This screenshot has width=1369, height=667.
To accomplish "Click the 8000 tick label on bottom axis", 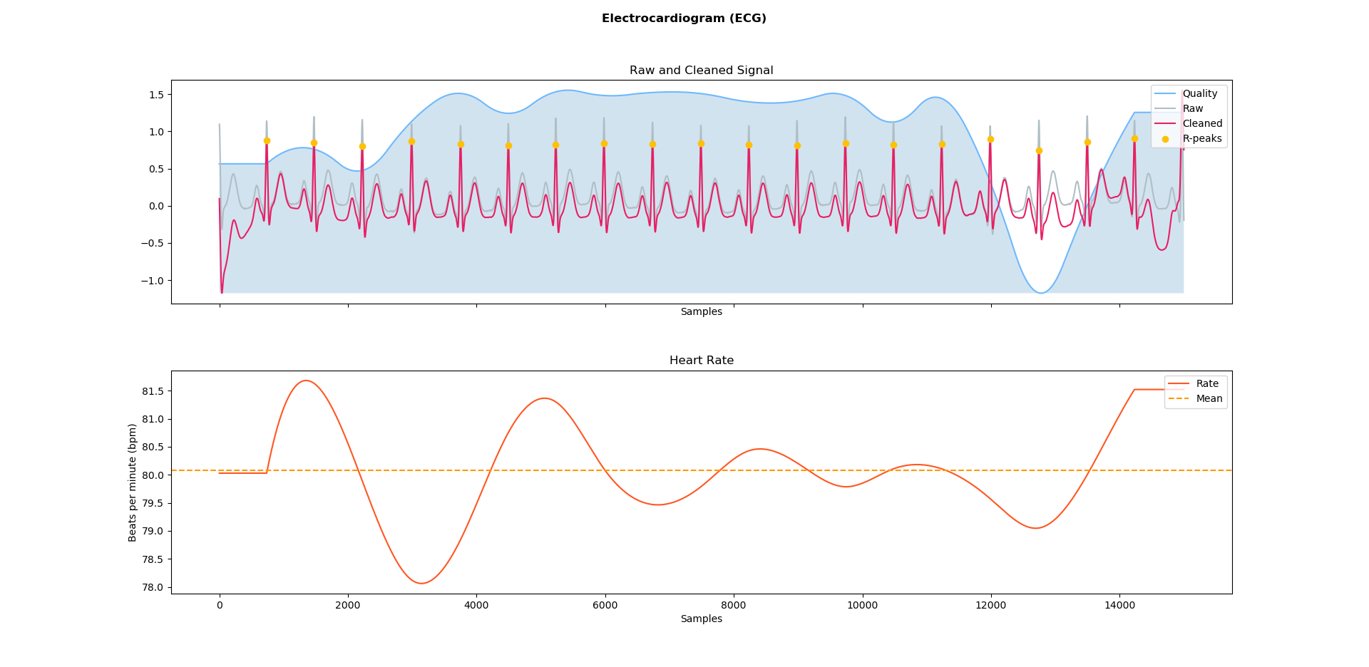I will tap(733, 604).
